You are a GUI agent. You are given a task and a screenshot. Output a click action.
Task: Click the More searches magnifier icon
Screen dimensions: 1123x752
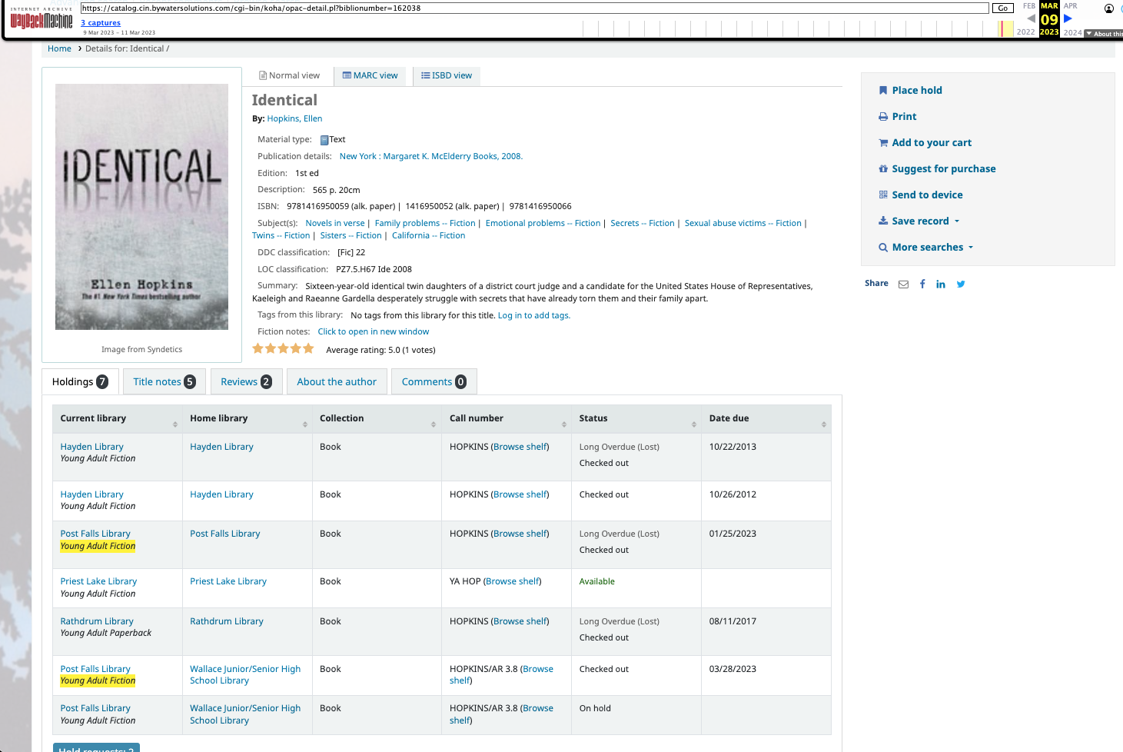tap(883, 247)
